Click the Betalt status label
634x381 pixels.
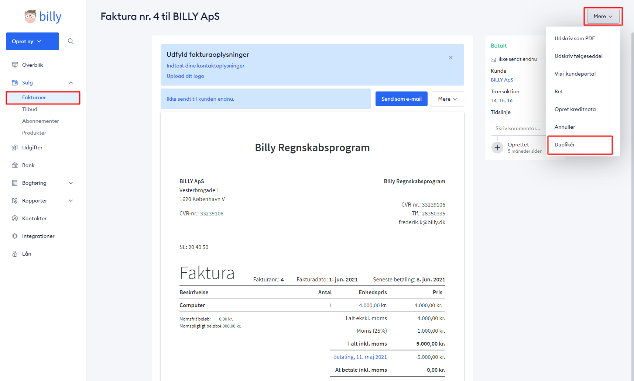pyautogui.click(x=498, y=46)
